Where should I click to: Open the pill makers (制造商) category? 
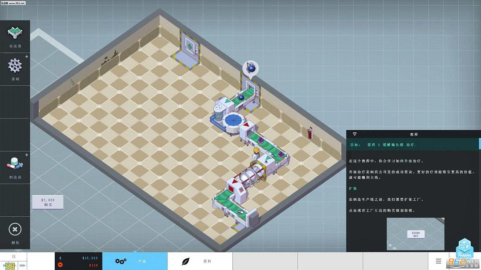15,167
